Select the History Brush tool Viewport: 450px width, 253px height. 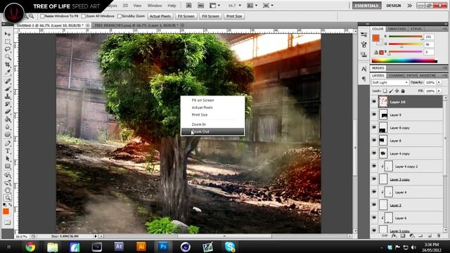(x=8, y=104)
